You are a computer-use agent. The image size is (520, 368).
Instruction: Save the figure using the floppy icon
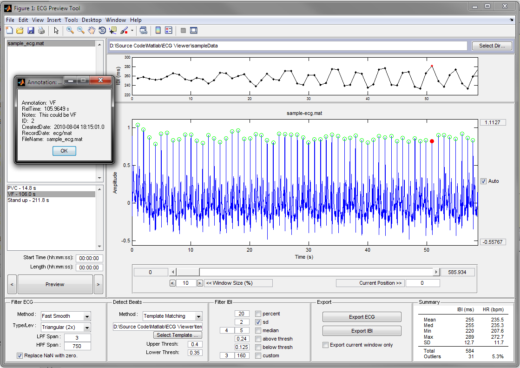(x=31, y=31)
